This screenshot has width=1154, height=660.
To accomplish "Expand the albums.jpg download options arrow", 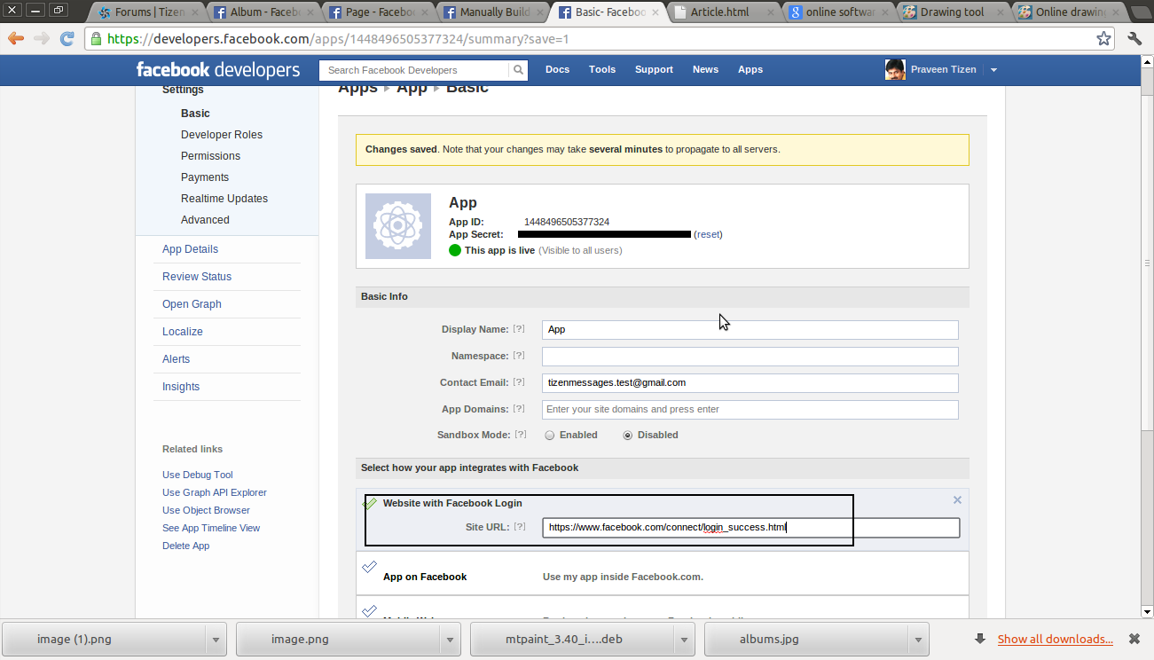I will [x=917, y=639].
